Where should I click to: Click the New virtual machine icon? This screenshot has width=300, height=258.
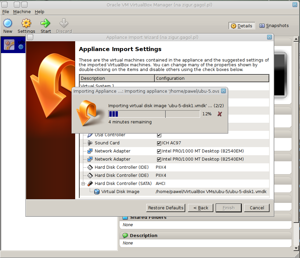click(7, 23)
